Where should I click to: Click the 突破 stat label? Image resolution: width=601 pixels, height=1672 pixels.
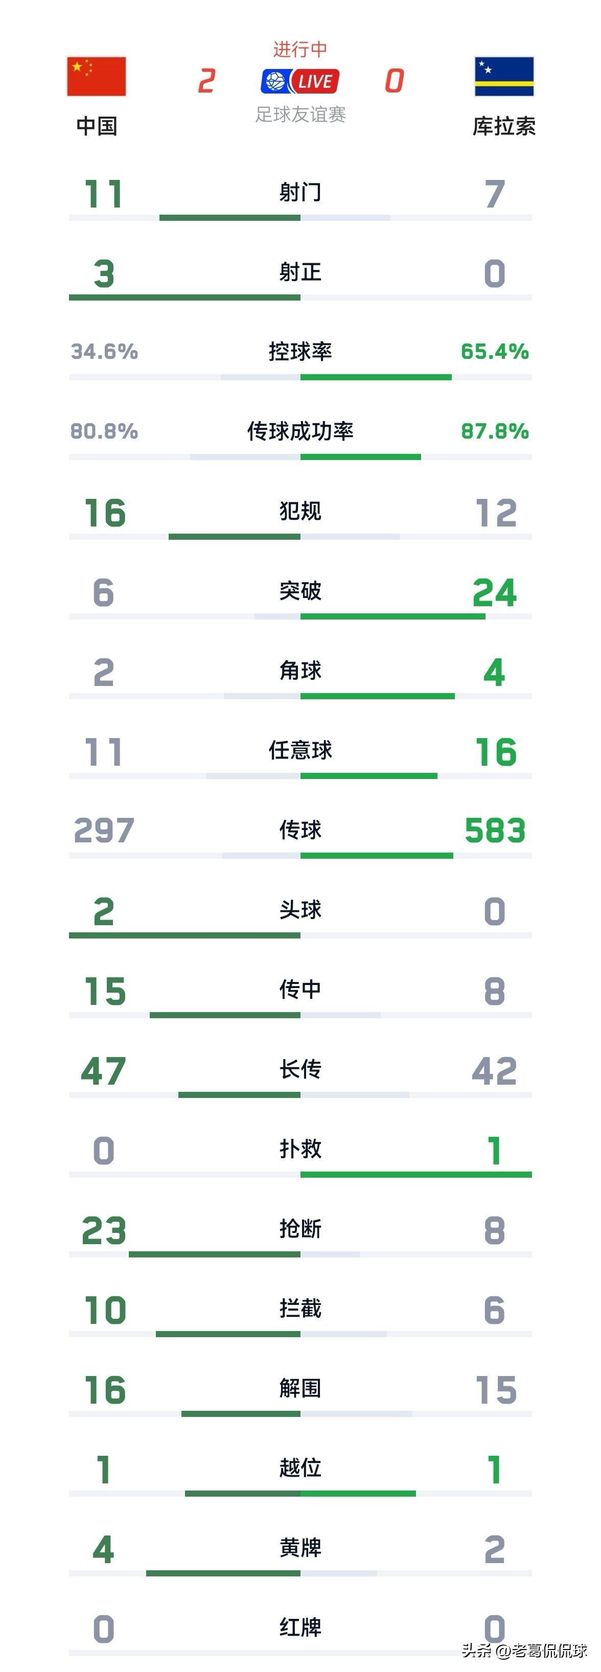click(x=300, y=591)
